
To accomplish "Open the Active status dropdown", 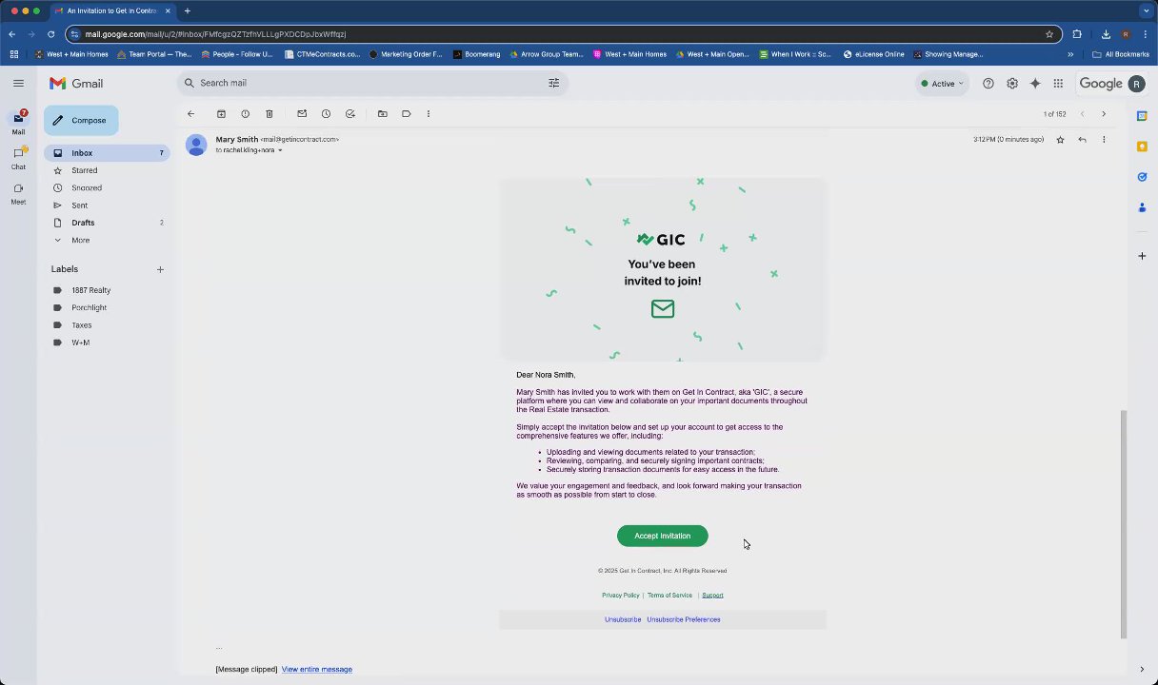I will (943, 84).
